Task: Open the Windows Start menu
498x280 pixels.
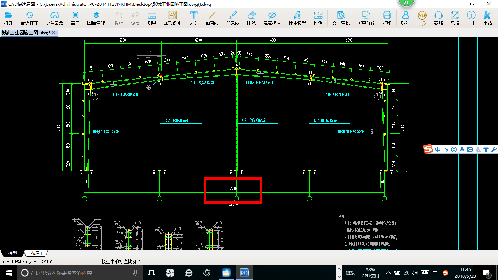Action: point(8,273)
